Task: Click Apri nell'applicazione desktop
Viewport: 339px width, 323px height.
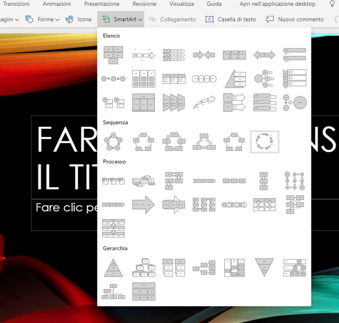Action: click(x=277, y=4)
